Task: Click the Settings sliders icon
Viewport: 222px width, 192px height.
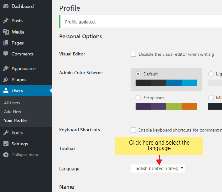Action: [6, 144]
